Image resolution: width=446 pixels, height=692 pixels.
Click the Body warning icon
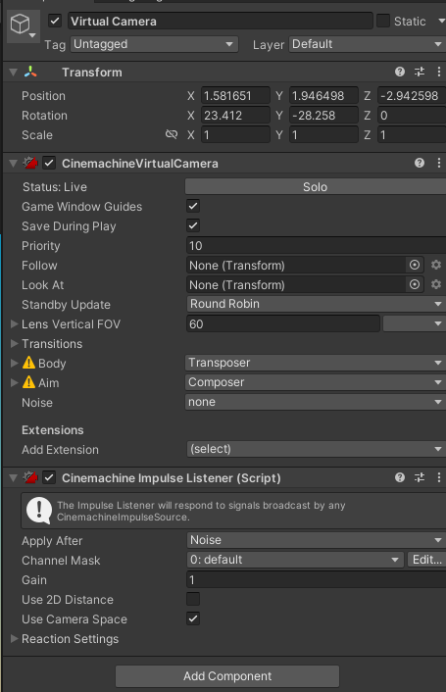click(28, 363)
